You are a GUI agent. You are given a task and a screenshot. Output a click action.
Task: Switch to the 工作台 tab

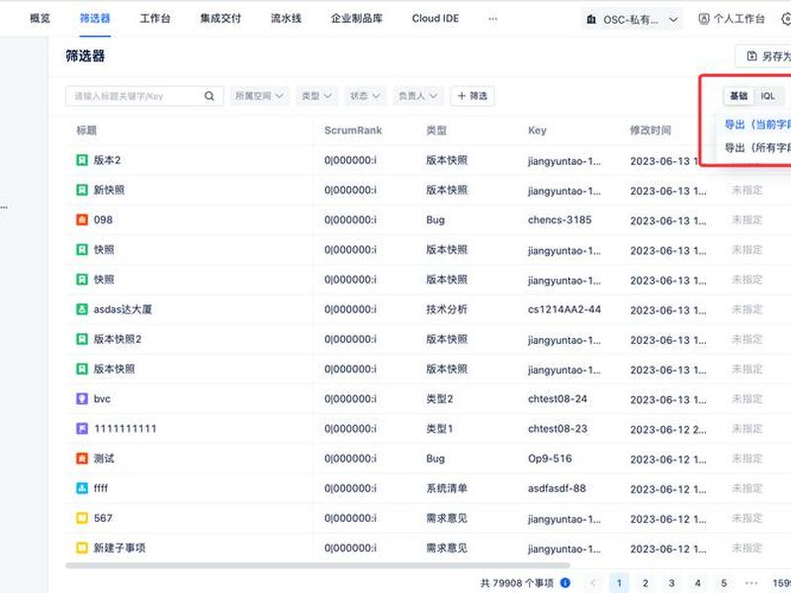155,19
